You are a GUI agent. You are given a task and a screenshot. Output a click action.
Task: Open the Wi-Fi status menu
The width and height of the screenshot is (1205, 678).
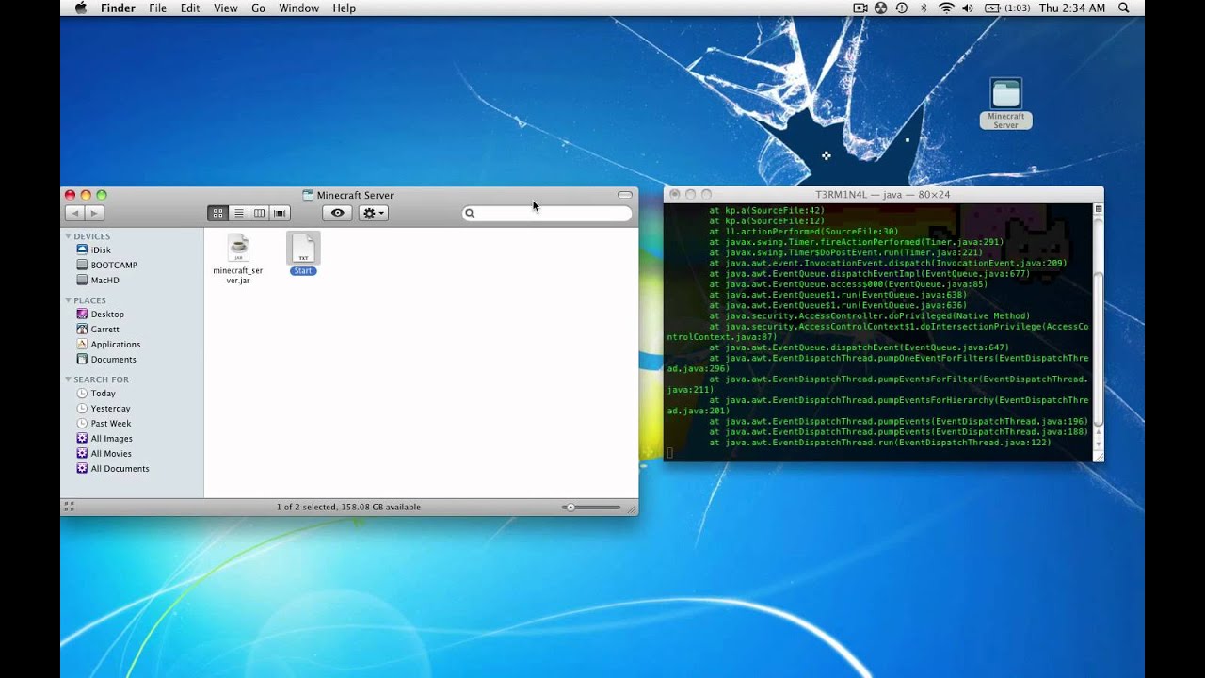[x=946, y=8]
